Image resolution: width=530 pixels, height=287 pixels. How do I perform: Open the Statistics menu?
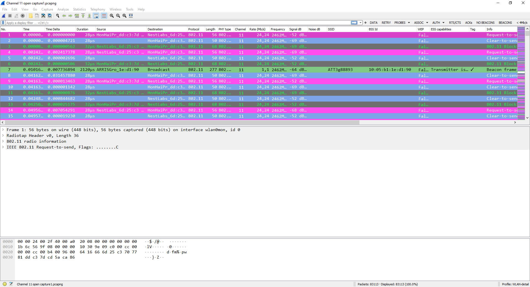pos(79,9)
